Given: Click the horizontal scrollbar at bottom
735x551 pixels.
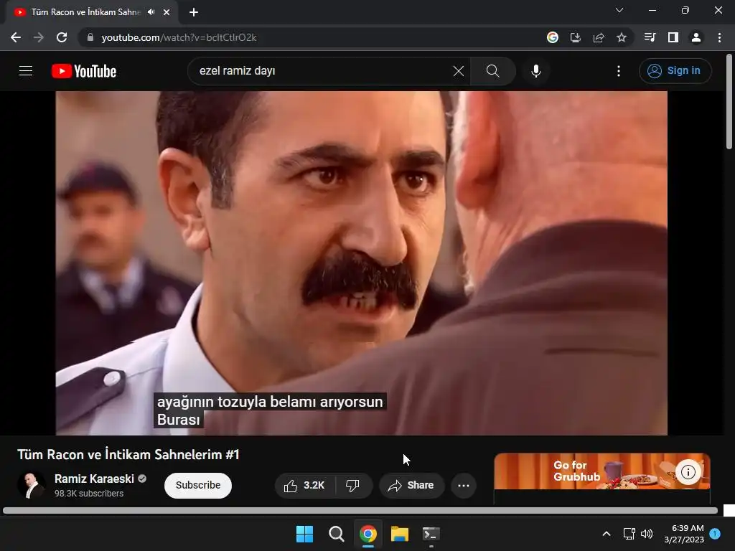Looking at the screenshot, I should coord(360,511).
